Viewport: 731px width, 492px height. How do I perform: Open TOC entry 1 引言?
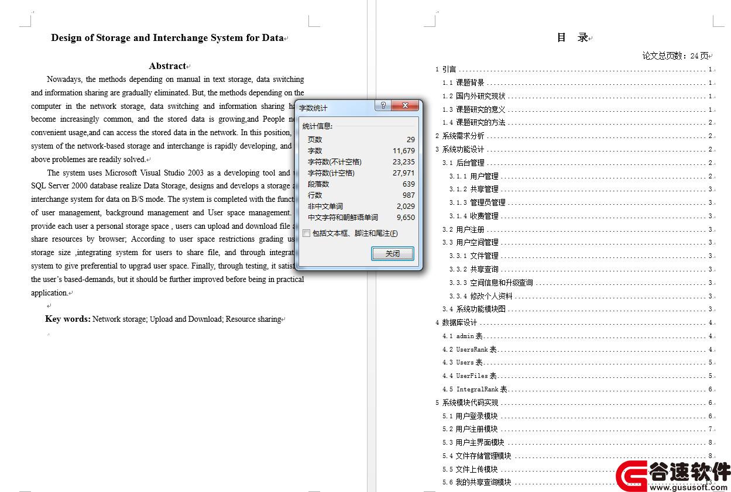(x=574, y=69)
